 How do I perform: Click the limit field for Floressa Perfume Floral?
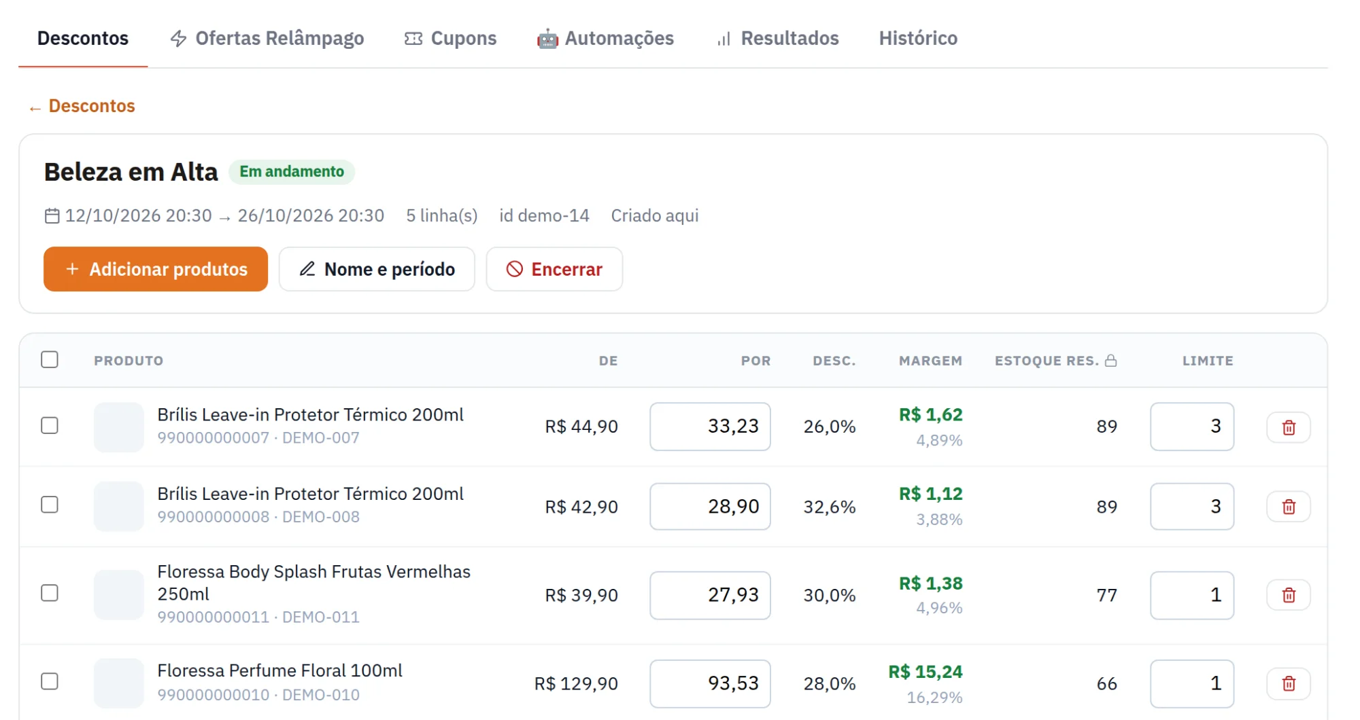[x=1192, y=683]
